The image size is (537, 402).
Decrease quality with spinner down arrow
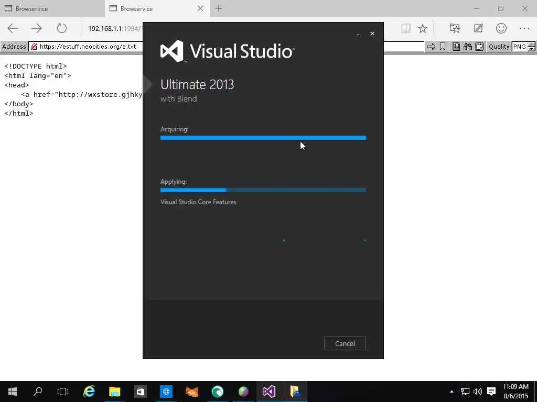pos(532,49)
